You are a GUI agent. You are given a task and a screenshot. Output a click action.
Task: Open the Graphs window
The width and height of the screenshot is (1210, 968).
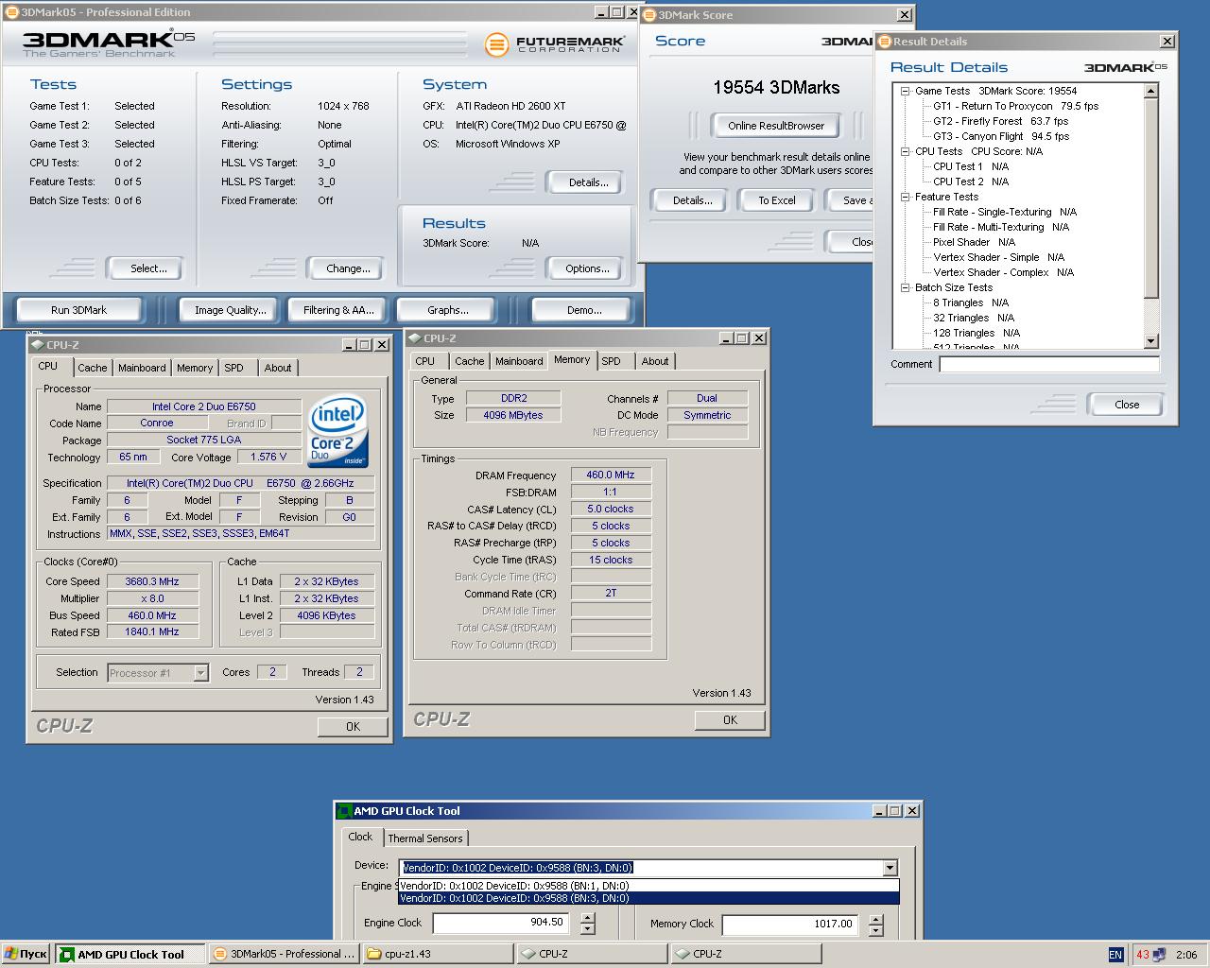tap(447, 310)
